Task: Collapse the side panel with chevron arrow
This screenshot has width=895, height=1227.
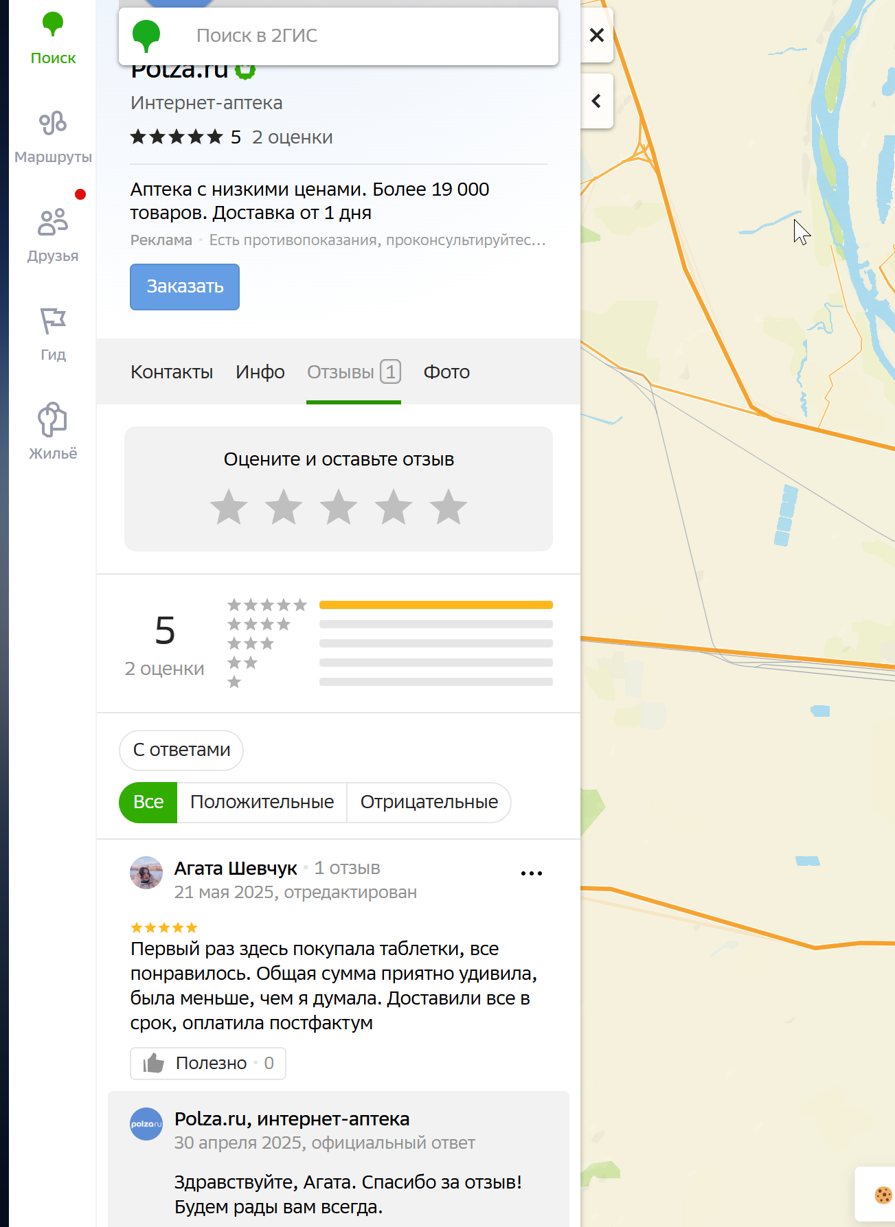Action: [597, 101]
